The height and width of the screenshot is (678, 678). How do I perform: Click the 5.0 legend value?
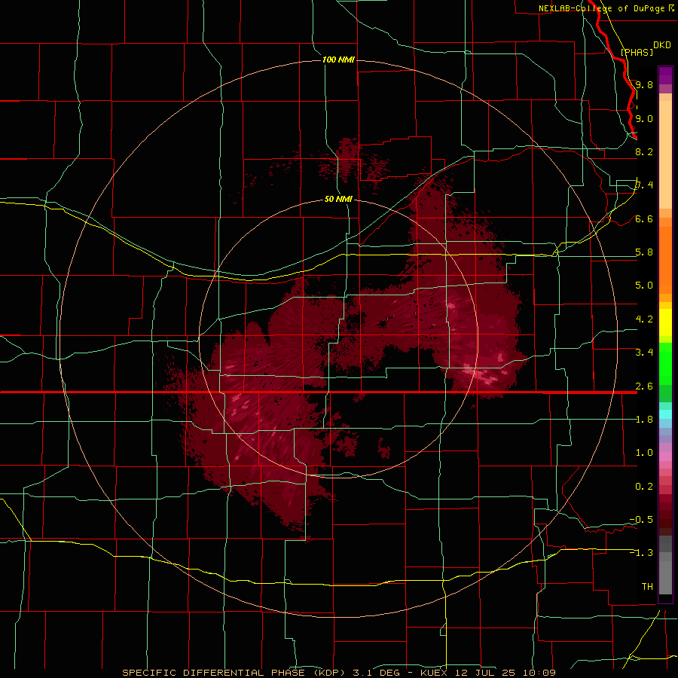click(644, 286)
